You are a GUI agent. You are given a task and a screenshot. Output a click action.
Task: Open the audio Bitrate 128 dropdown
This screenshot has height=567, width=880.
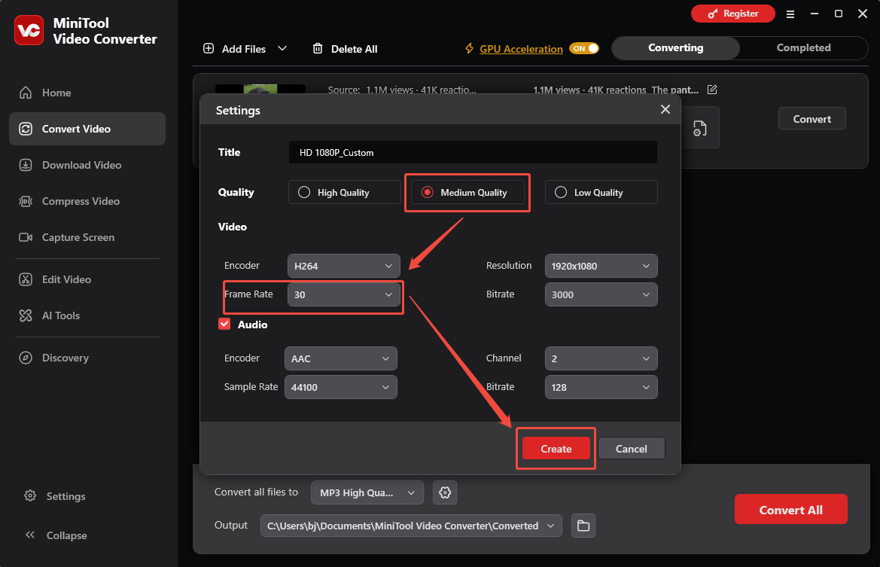point(601,387)
